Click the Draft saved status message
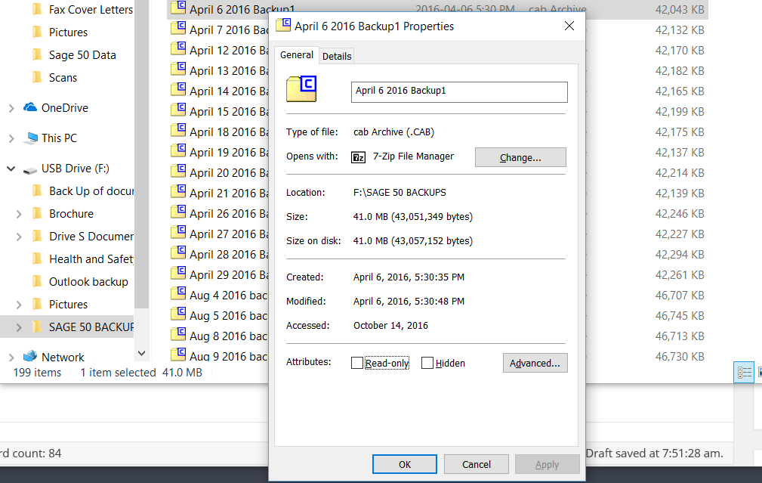This screenshot has width=762, height=483. tap(654, 454)
